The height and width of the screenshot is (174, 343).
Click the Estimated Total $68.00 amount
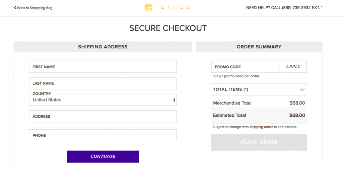point(297,115)
